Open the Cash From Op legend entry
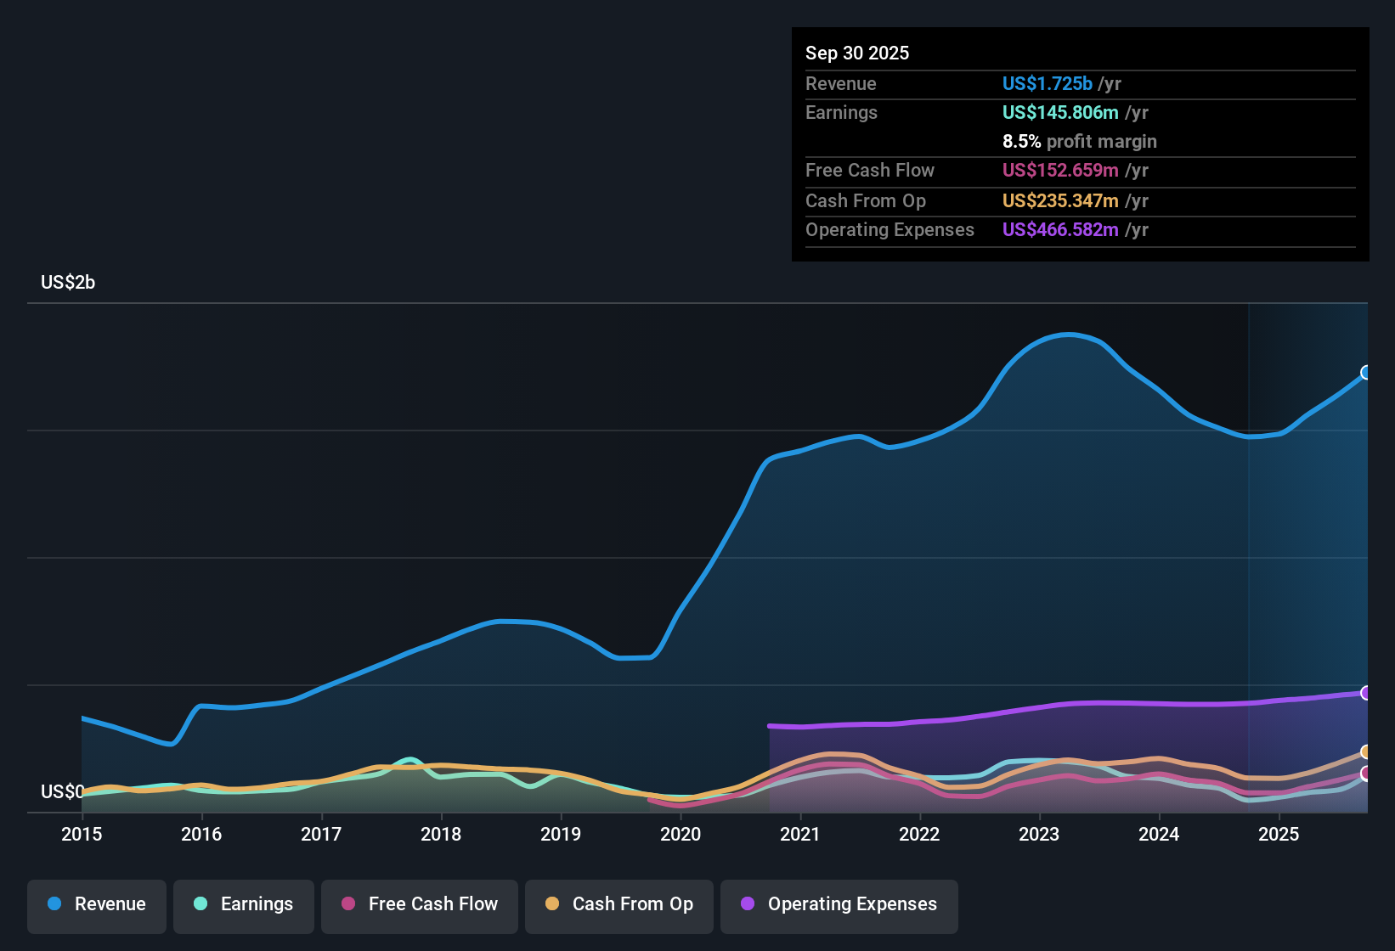The image size is (1395, 951). point(618,904)
